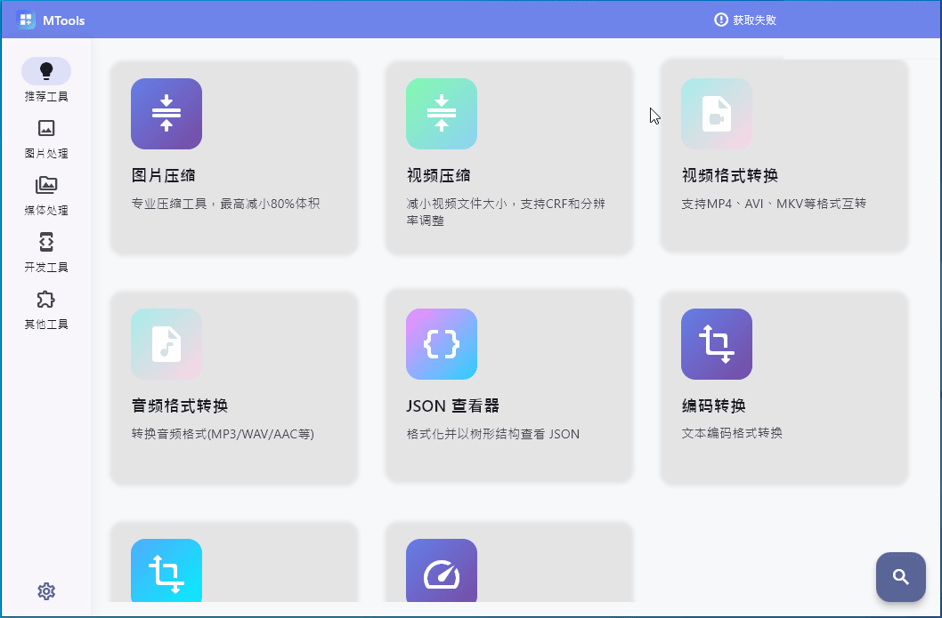Open the 图片压缩 card title
The width and height of the screenshot is (942, 618).
point(163,176)
